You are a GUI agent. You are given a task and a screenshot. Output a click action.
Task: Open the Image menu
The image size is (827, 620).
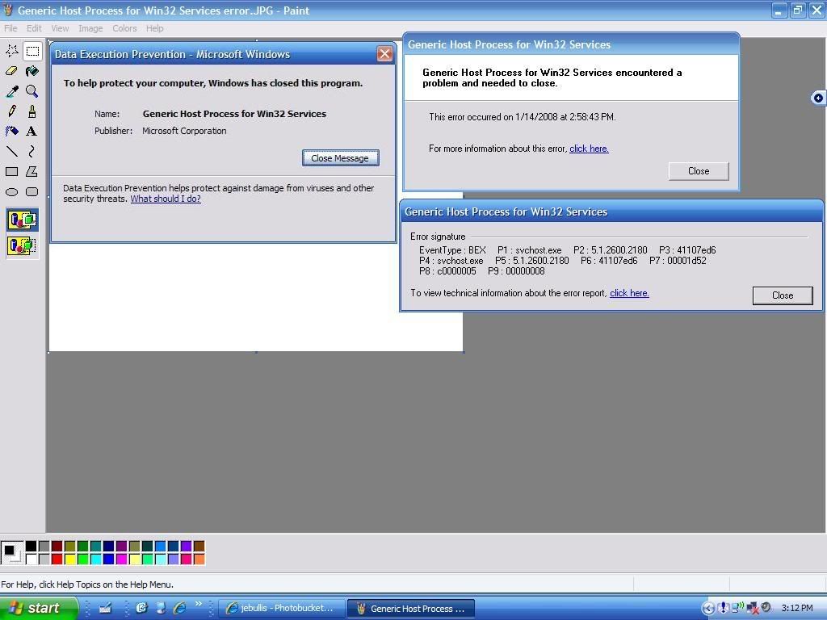pos(90,28)
